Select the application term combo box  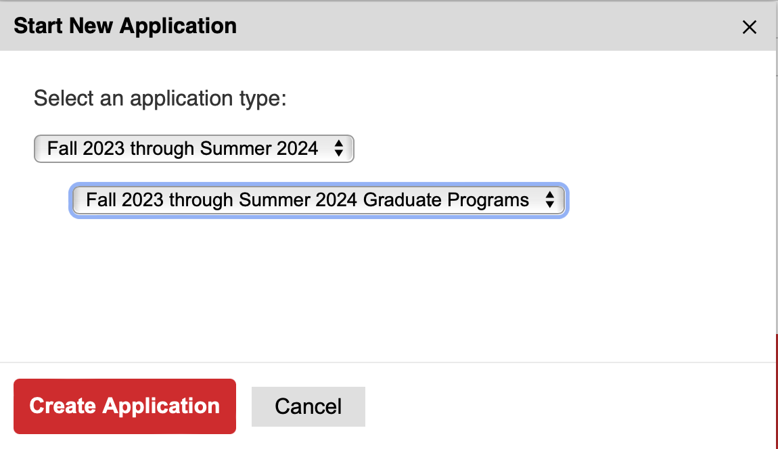point(193,149)
